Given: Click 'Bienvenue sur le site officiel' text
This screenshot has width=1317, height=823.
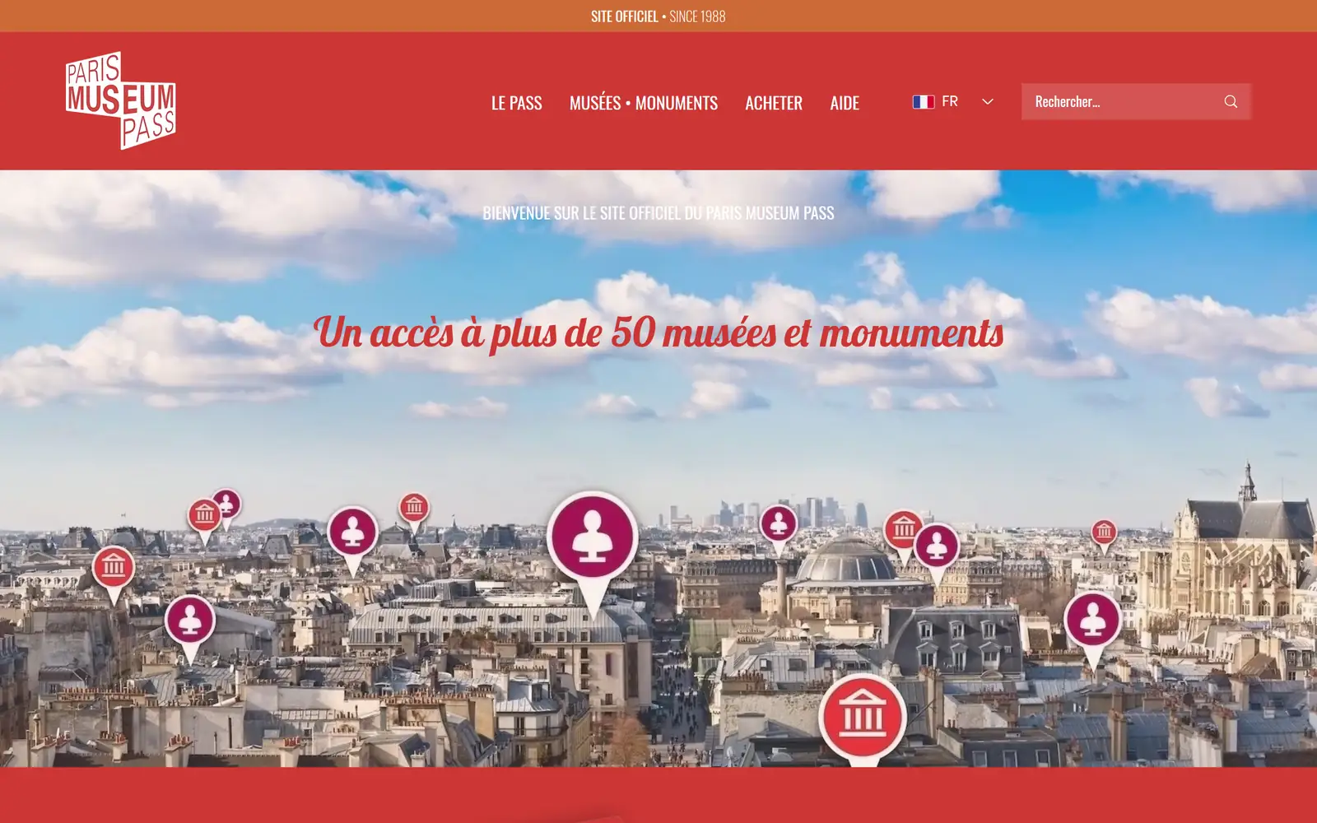Looking at the screenshot, I should (x=658, y=213).
